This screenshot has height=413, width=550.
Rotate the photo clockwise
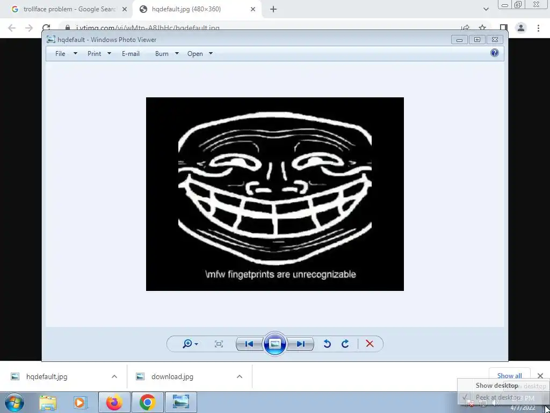(345, 344)
